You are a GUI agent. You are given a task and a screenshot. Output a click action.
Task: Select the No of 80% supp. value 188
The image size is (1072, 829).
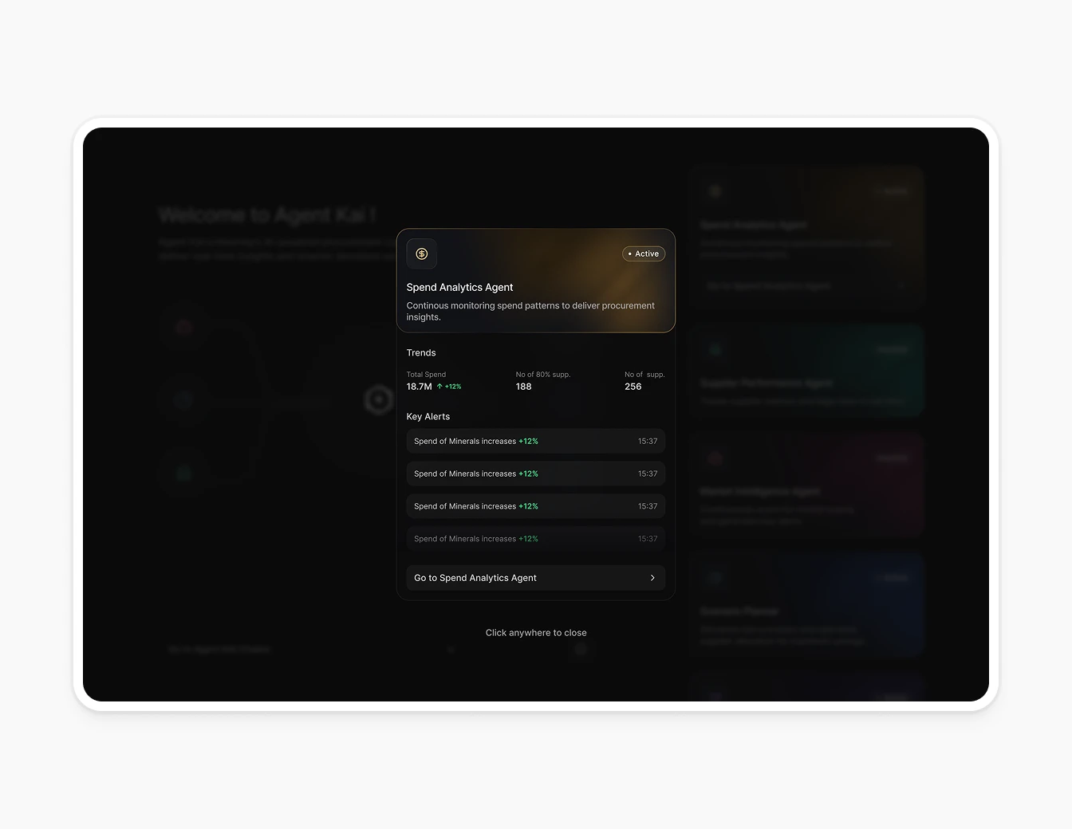[x=523, y=387]
